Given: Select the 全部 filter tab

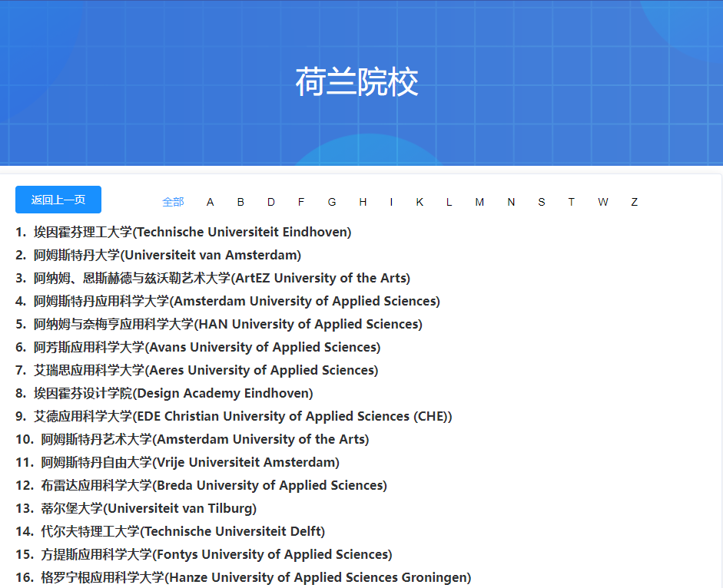Looking at the screenshot, I should point(173,202).
